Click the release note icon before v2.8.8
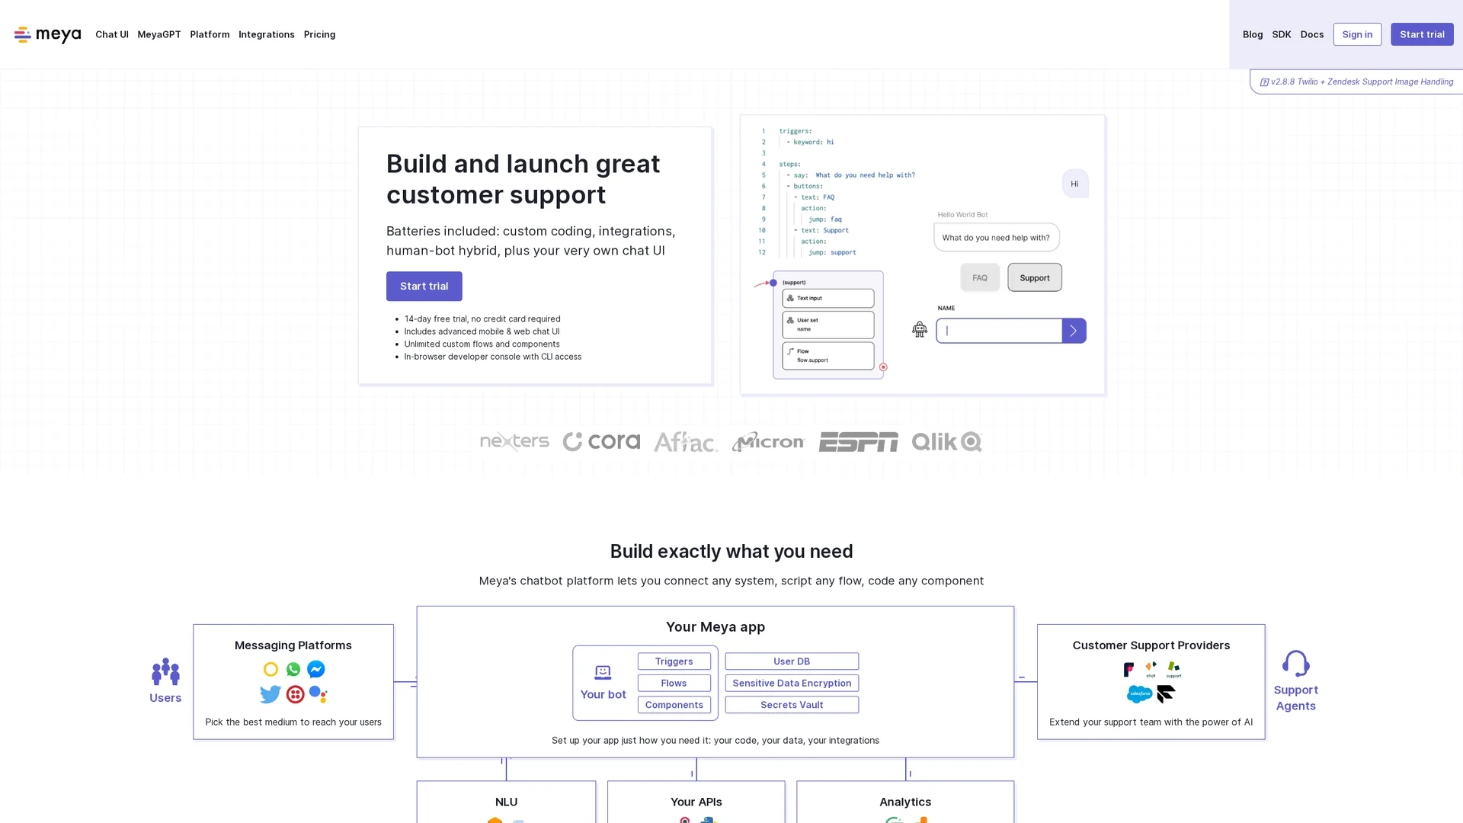The height and width of the screenshot is (823, 1463). tap(1264, 82)
